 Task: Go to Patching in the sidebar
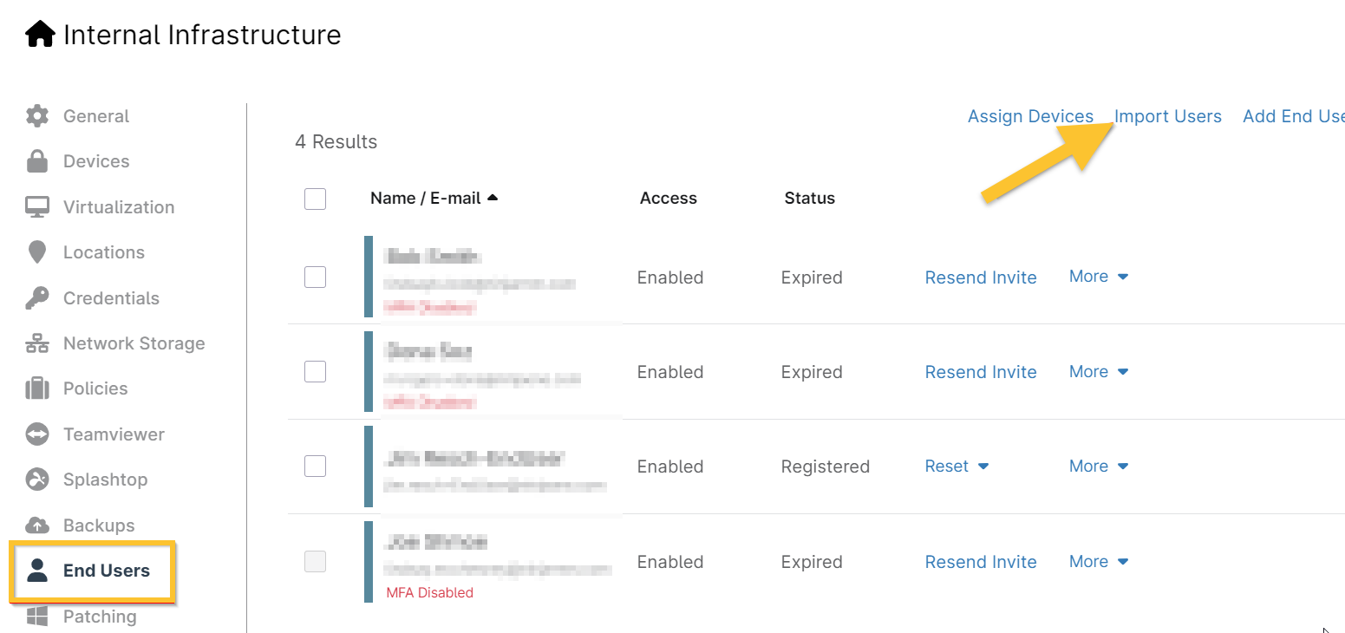[x=99, y=617]
